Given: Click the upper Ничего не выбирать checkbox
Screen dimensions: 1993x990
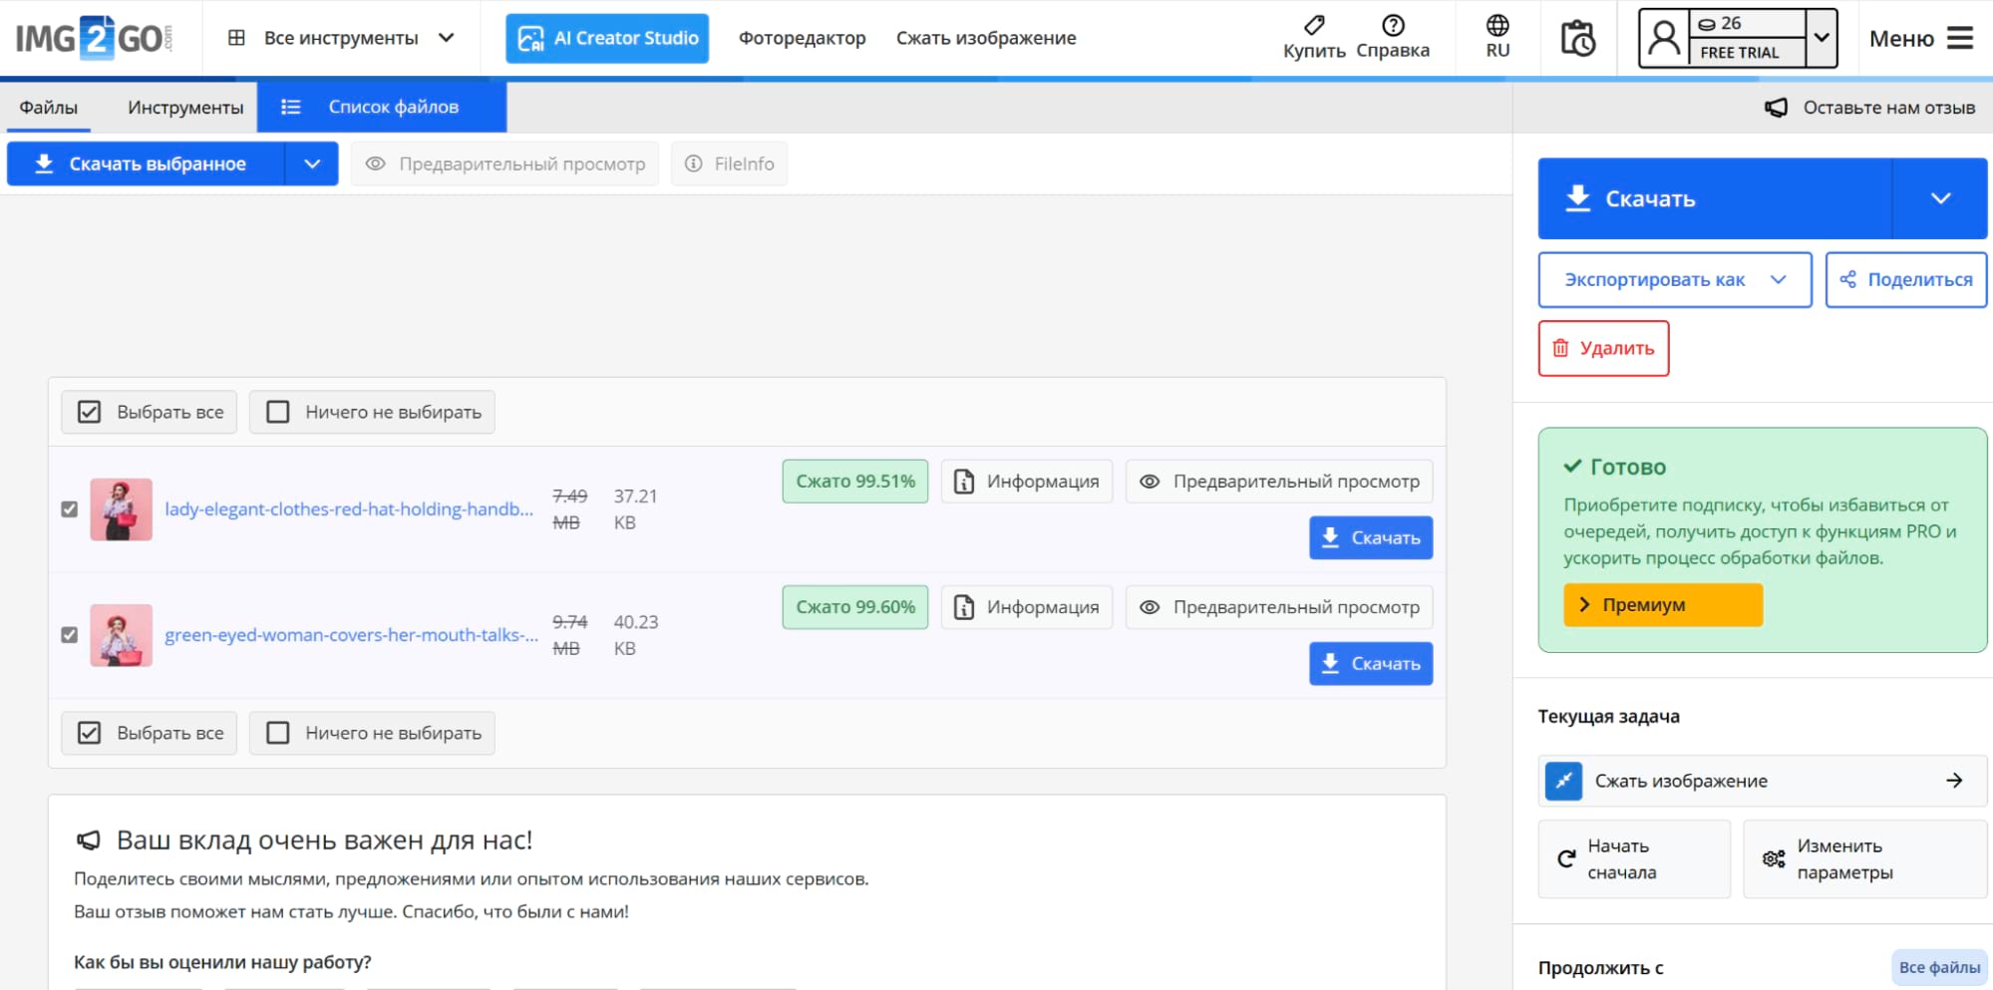Looking at the screenshot, I should click(x=372, y=412).
